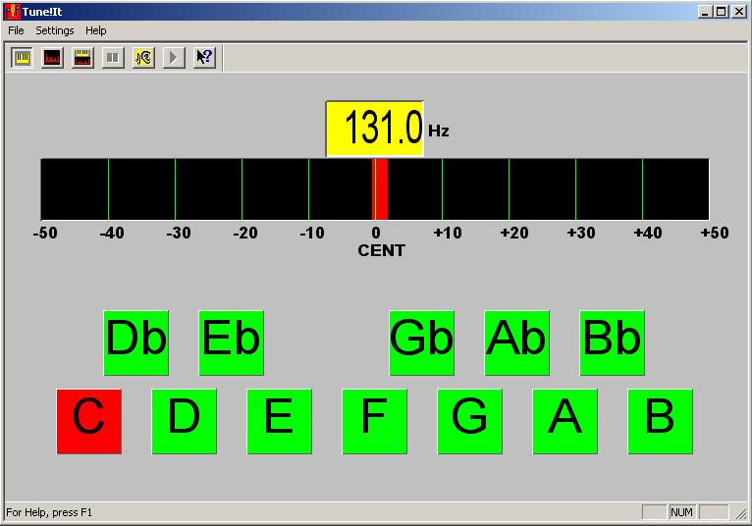Image resolution: width=752 pixels, height=526 pixels.
Task: Select the Eb note key
Action: coord(231,342)
